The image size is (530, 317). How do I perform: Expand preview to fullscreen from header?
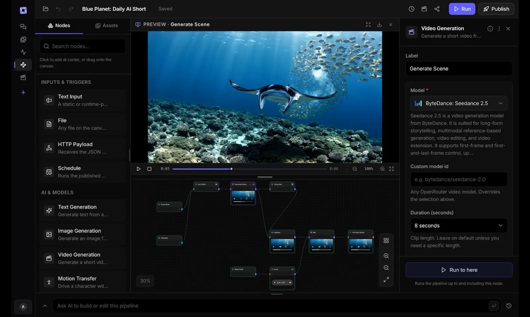pyautogui.click(x=368, y=25)
